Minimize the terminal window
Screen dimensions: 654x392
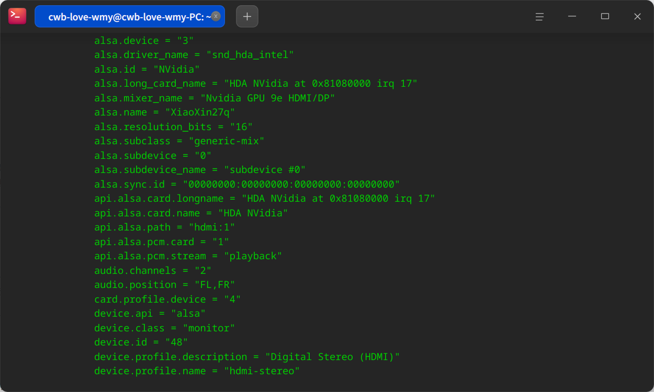(x=572, y=16)
